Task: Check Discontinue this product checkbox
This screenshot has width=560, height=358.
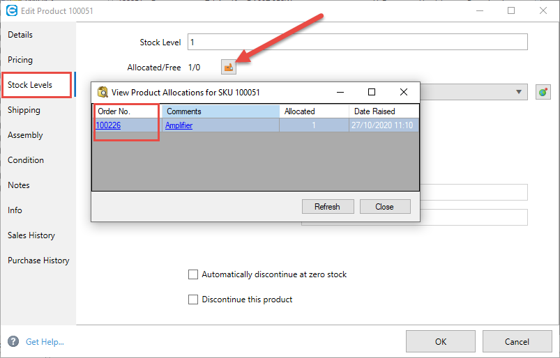Action: pos(193,299)
